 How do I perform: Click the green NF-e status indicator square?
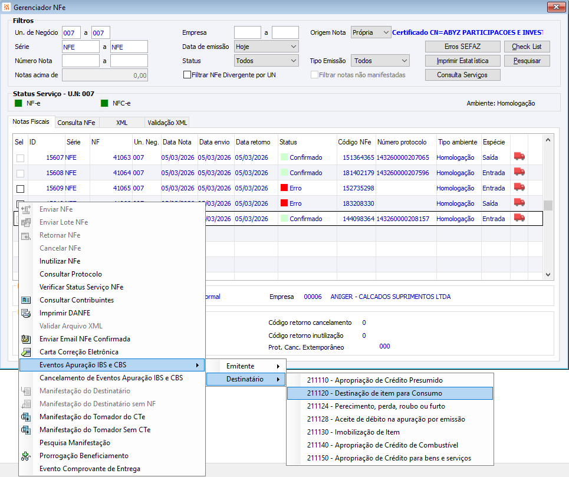point(18,103)
